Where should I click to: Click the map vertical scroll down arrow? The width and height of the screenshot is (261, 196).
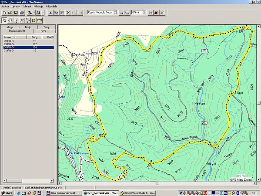click(x=258, y=179)
